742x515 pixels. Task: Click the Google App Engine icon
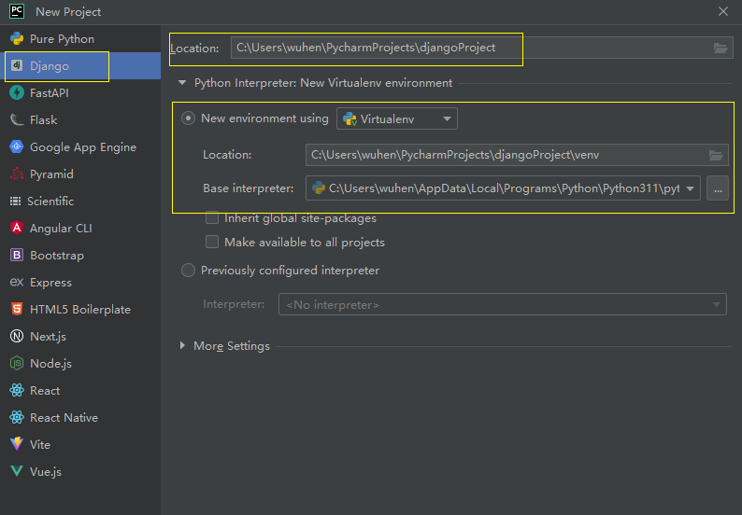(16, 147)
